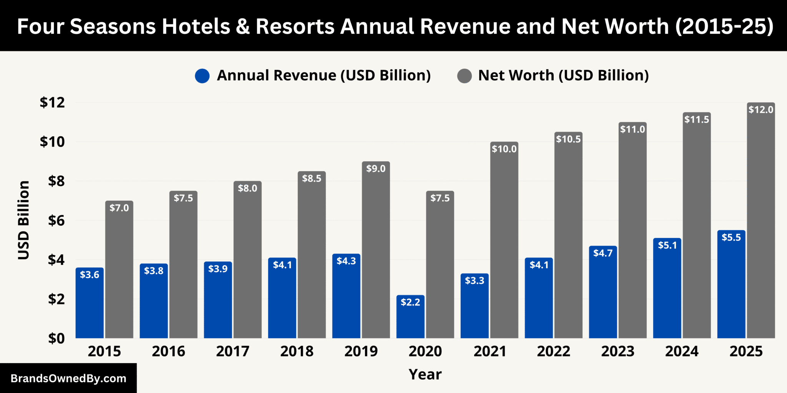Click the chart title about Four Seasons revenue
The width and height of the screenshot is (787, 393).
coord(395,26)
